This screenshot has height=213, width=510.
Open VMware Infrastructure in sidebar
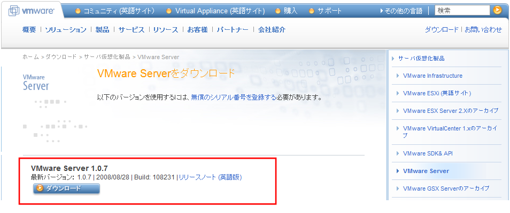click(x=432, y=76)
